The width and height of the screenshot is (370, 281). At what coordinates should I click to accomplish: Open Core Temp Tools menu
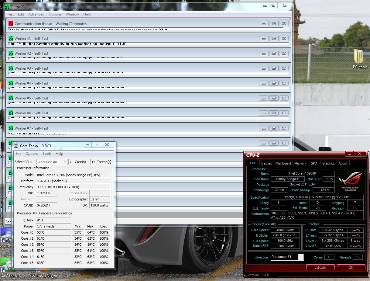[x=47, y=154]
